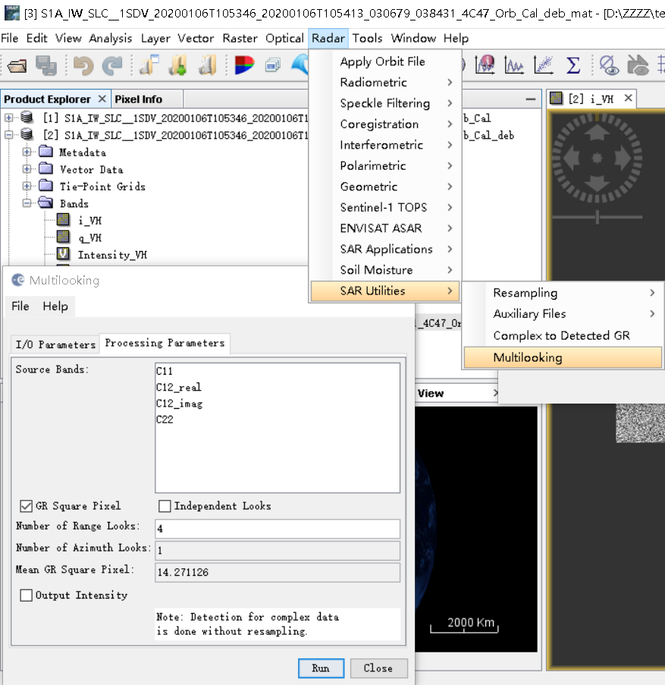The width and height of the screenshot is (665, 685).
Task: Click the product [2] database icon
Action: pos(27,134)
